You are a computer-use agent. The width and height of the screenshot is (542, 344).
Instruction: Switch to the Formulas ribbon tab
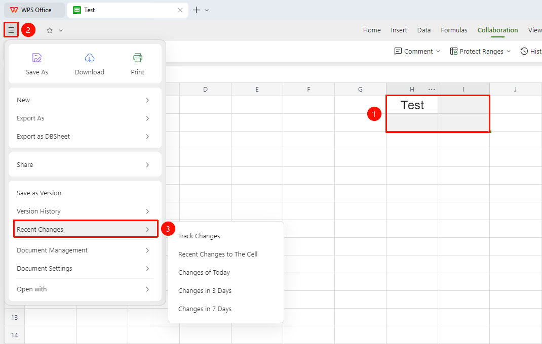454,30
